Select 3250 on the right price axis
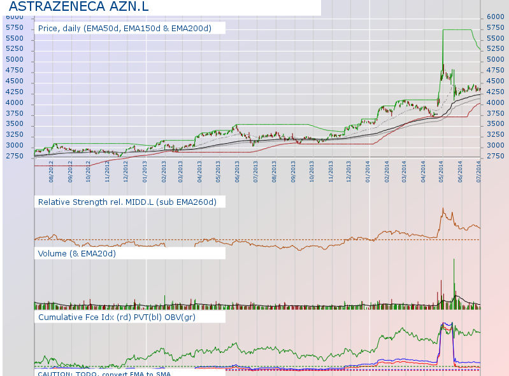 496,134
